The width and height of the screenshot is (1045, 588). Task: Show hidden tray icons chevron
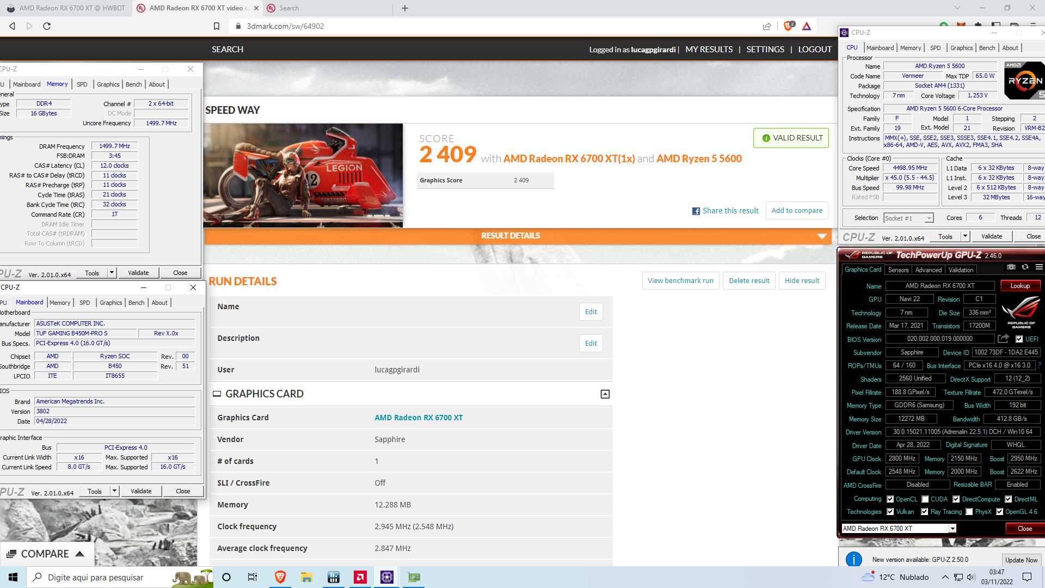(945, 577)
